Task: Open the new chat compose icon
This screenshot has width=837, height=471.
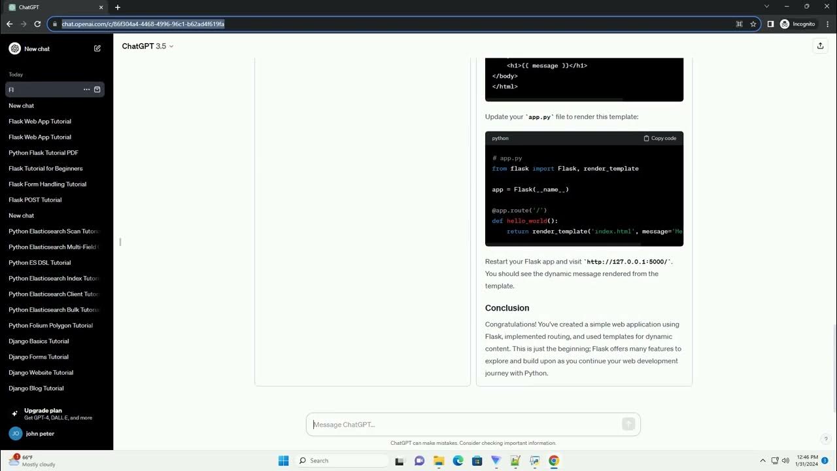Action: 97,48
